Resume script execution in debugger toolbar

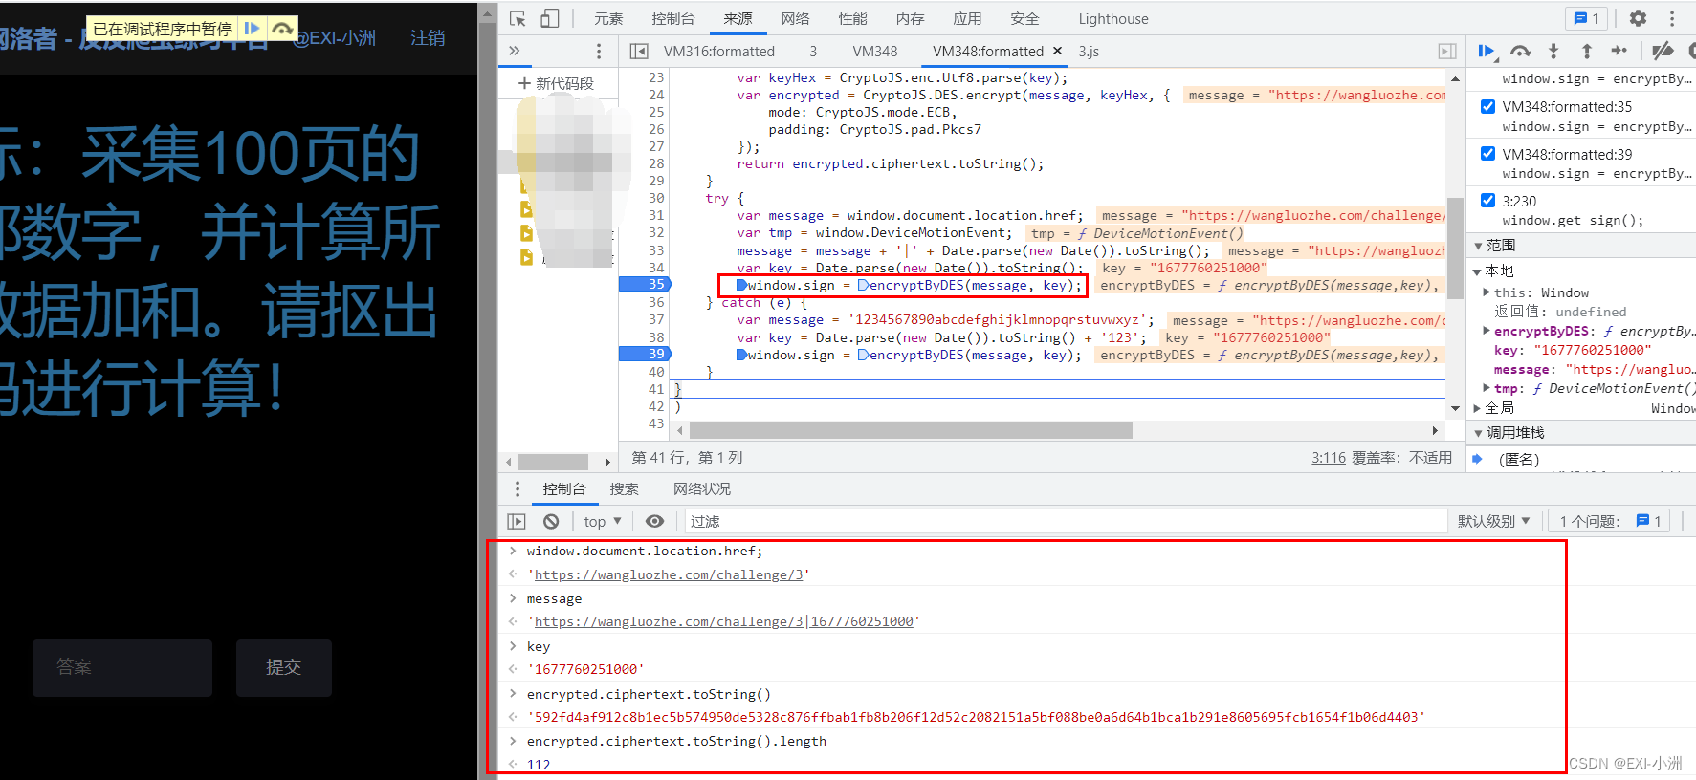click(x=1487, y=51)
